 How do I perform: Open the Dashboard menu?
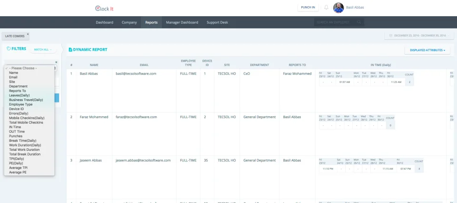point(104,22)
